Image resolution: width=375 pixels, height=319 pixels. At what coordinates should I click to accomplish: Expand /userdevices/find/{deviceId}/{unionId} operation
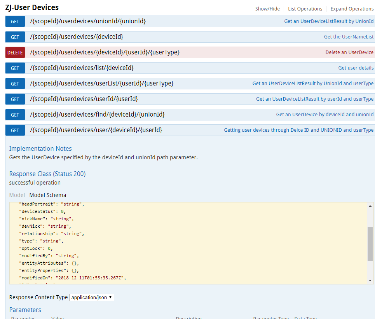(x=97, y=115)
